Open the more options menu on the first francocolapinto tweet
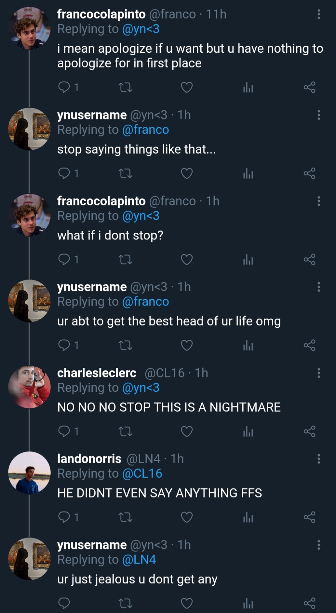 pos(318,14)
